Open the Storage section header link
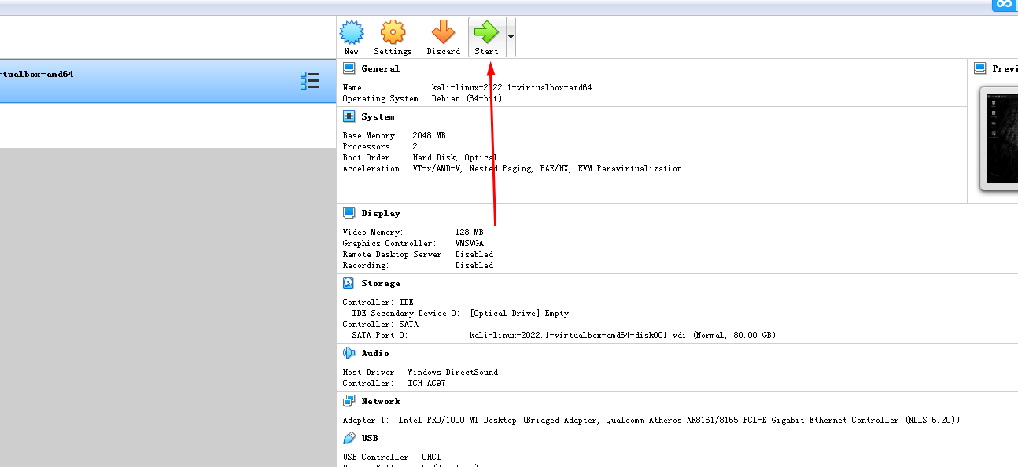Screen dimensions: 1018x467 coord(381,284)
